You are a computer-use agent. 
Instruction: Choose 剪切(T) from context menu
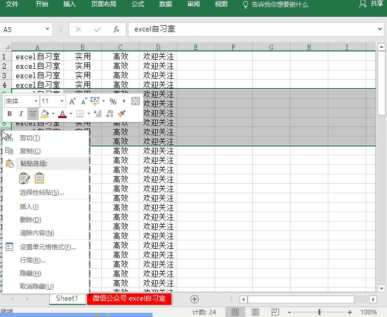[46, 138]
